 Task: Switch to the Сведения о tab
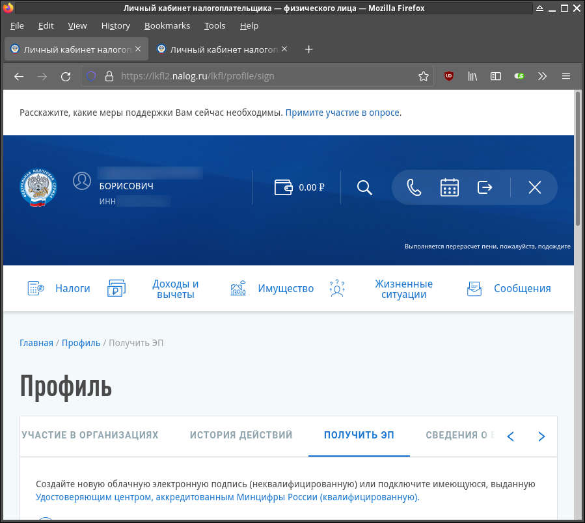point(459,435)
